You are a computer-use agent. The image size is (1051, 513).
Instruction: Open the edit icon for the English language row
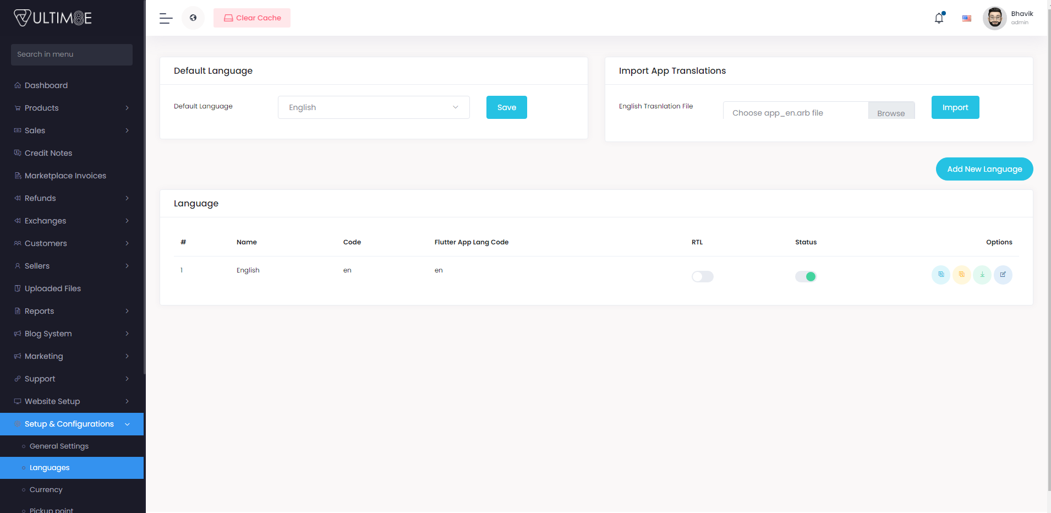click(x=1003, y=275)
